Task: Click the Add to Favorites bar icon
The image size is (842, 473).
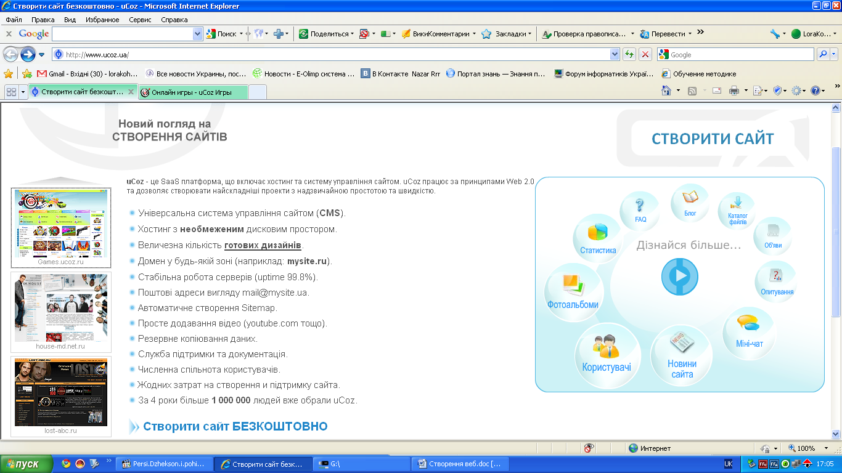Action: tap(27, 73)
